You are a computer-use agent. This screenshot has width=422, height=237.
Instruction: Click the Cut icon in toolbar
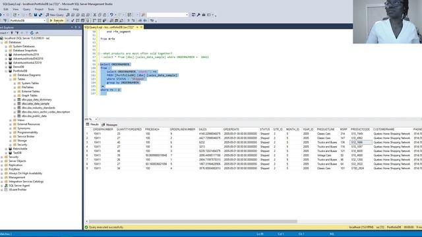[x=95, y=14]
